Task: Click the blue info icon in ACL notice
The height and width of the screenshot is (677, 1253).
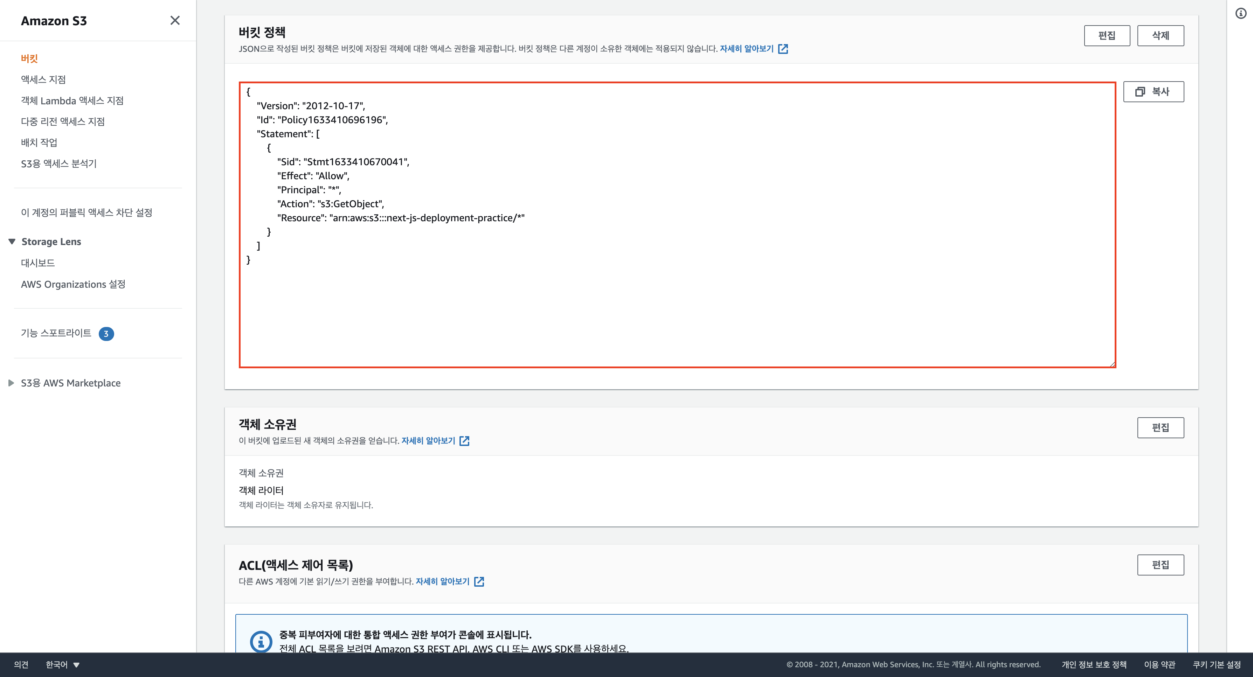Action: point(261,642)
